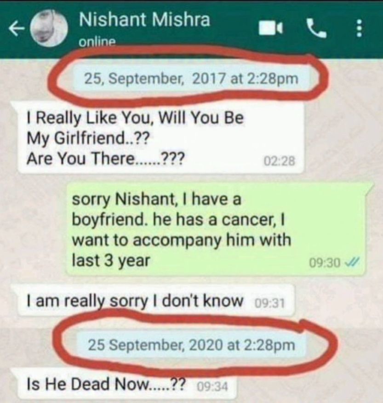
Task: Tap the 02:28 message timestamp
Action: click(x=279, y=161)
